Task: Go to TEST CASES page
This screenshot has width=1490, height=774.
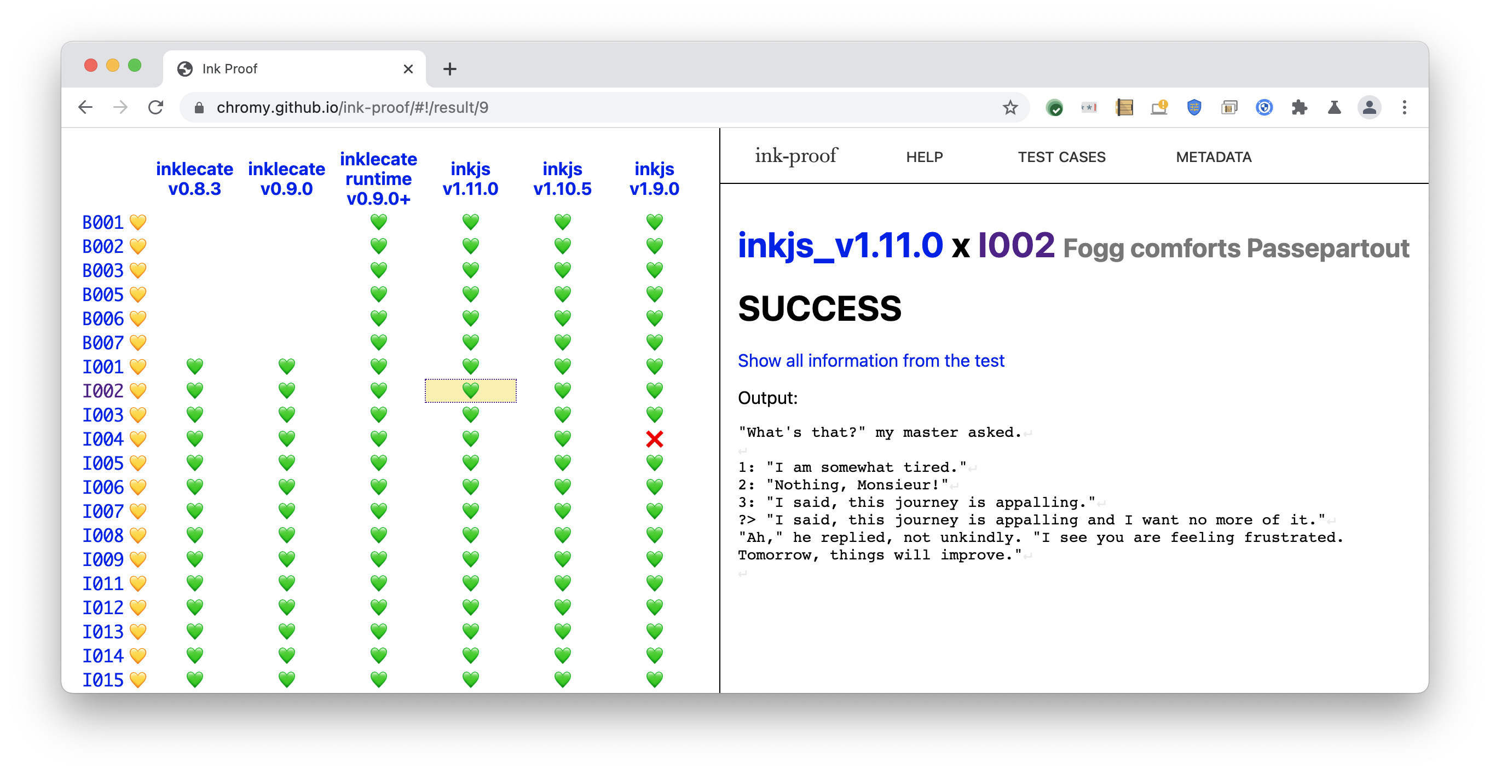Action: 1061,157
